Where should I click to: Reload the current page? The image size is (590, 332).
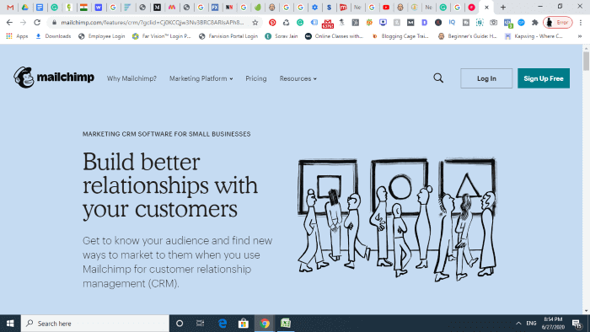(x=37, y=23)
